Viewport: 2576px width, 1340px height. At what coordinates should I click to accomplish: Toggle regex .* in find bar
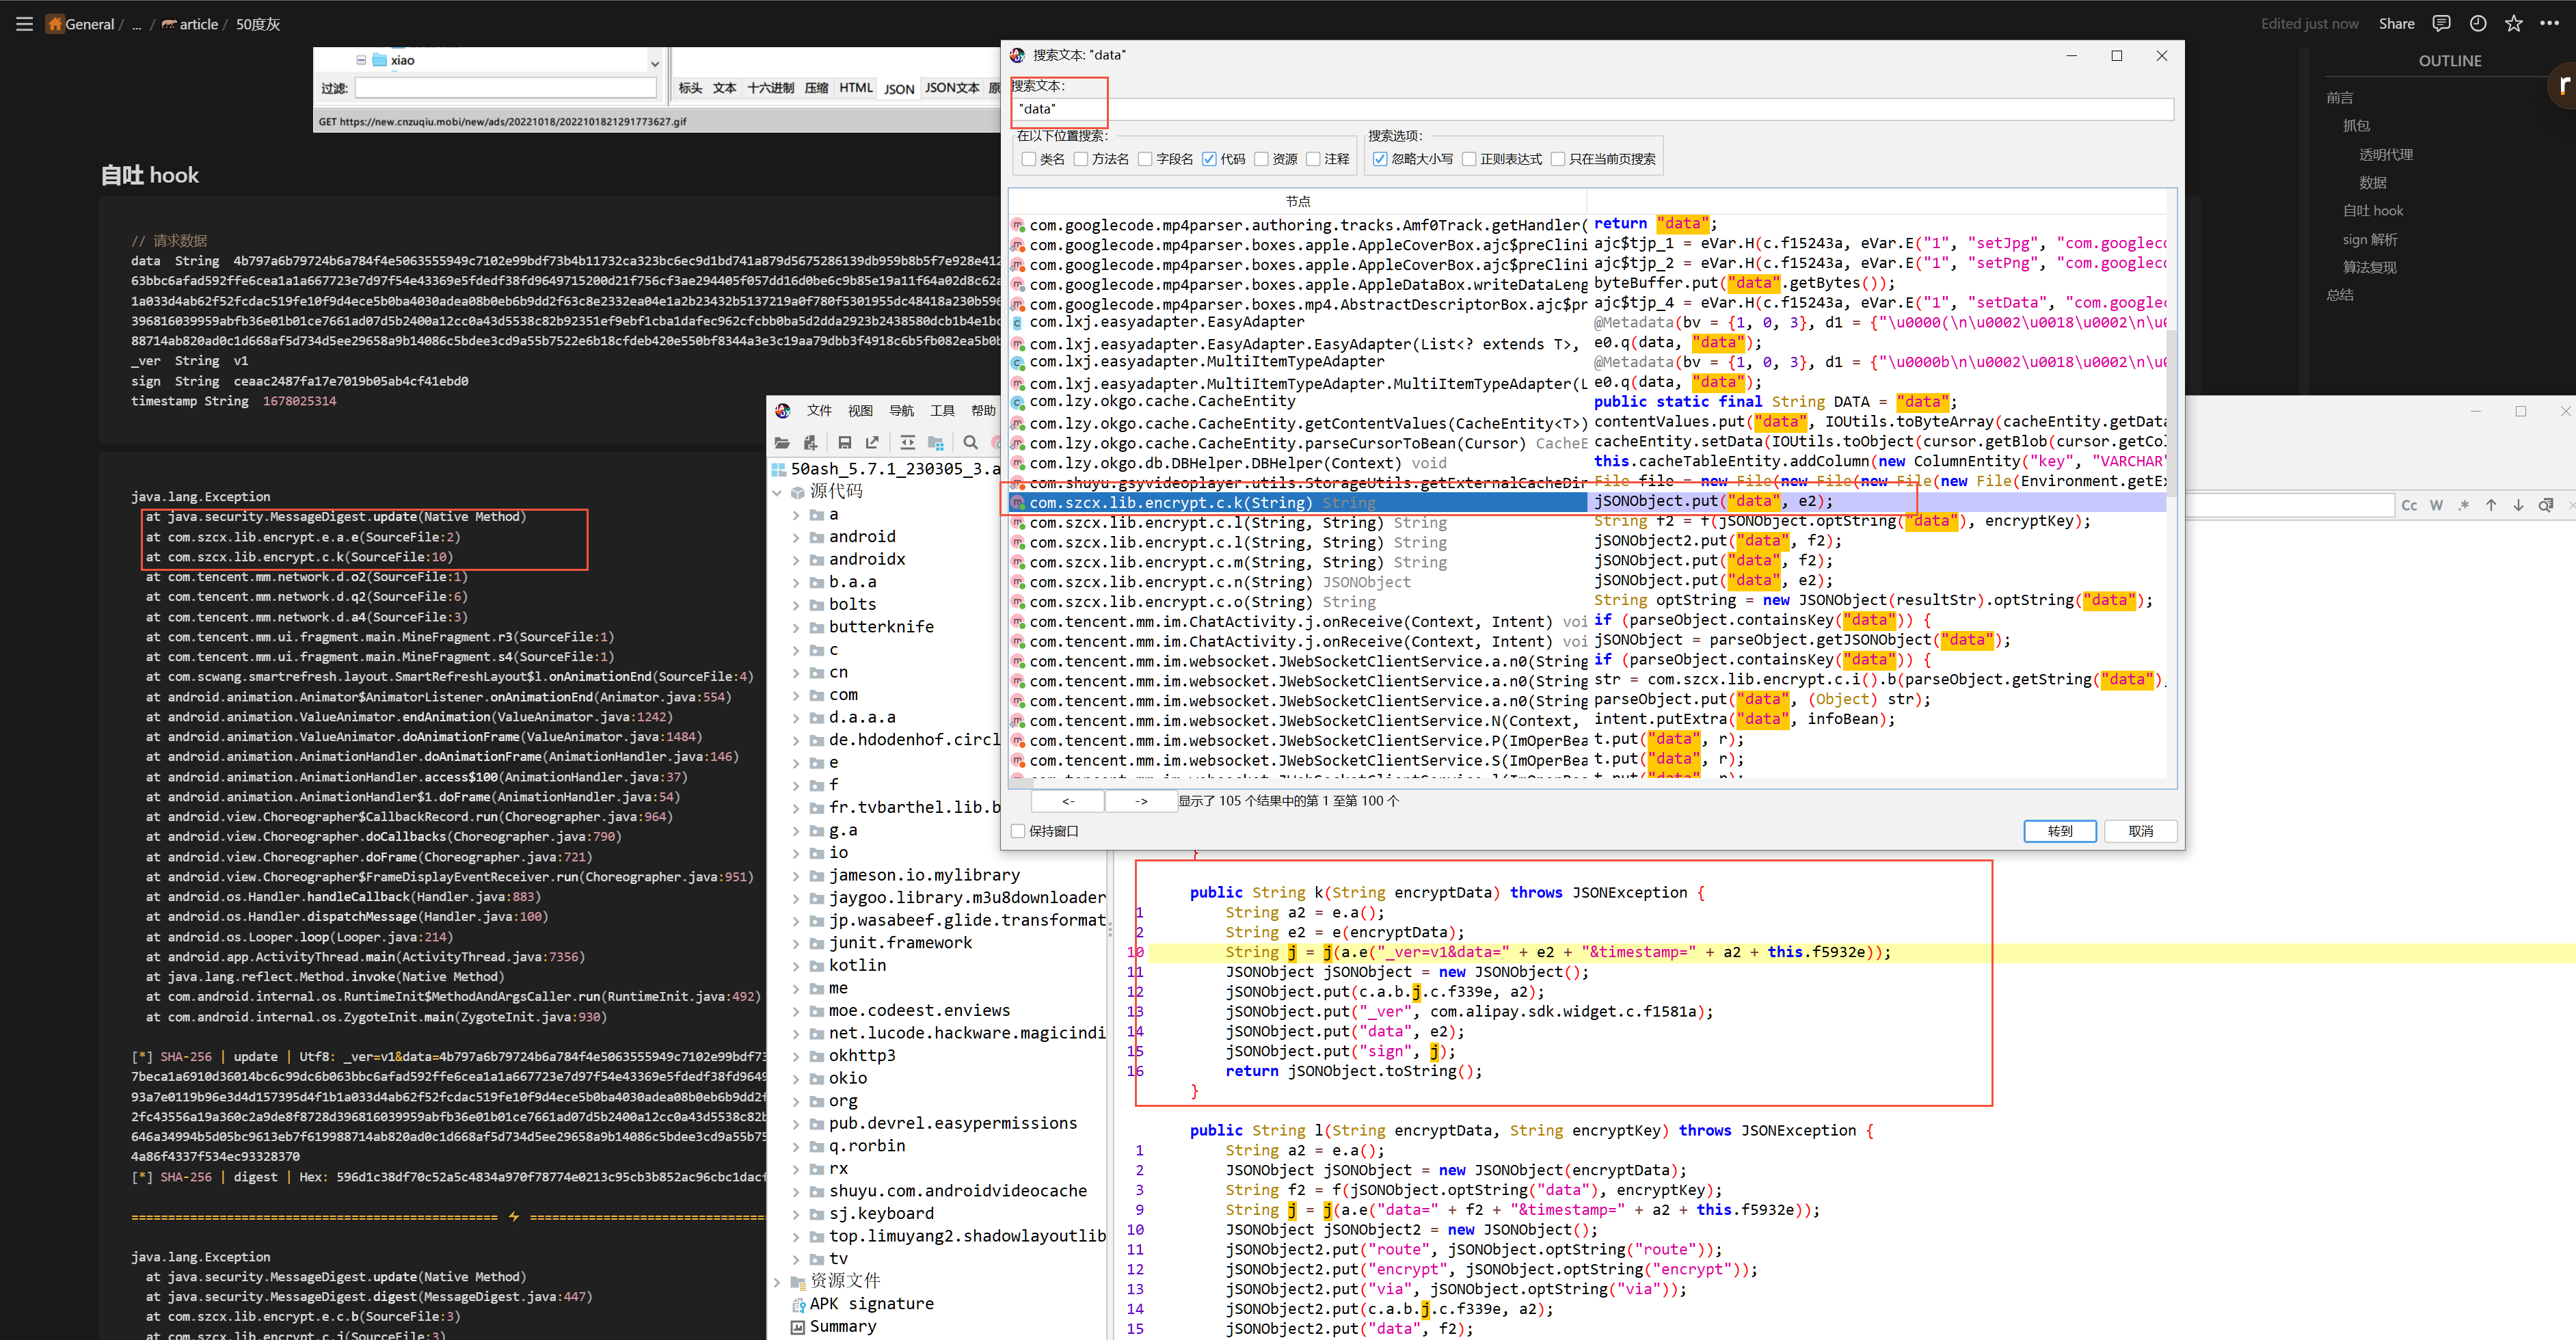(2463, 505)
